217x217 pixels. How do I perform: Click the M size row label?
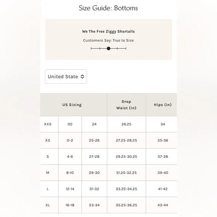48,173
